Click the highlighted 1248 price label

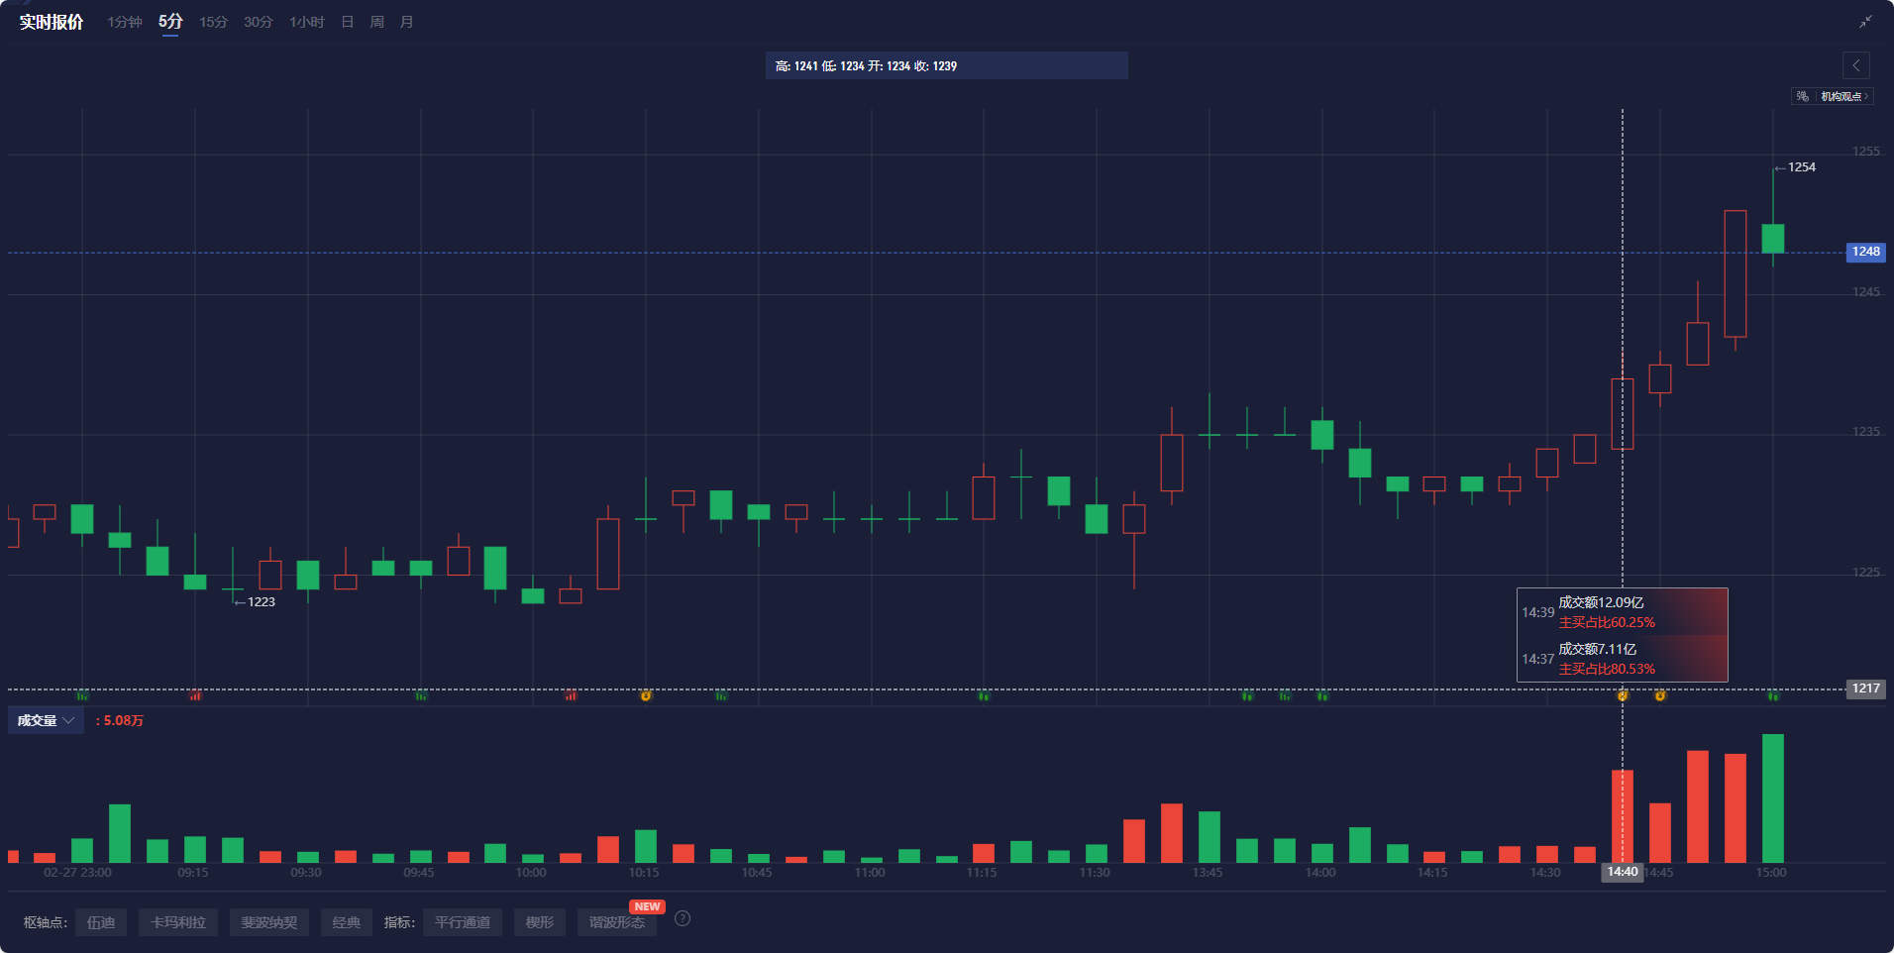coord(1864,252)
